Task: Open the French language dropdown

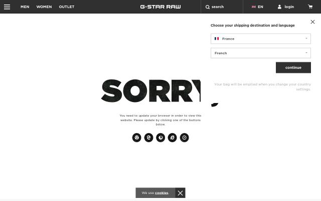Action: [x=261, y=53]
